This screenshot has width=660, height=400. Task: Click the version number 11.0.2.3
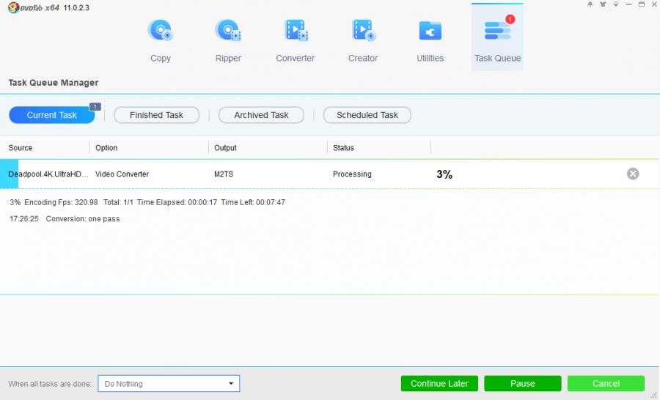[x=76, y=7]
